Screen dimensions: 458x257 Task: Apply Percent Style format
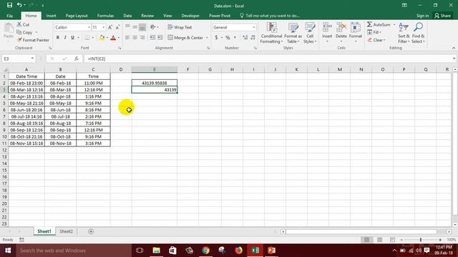[228, 38]
